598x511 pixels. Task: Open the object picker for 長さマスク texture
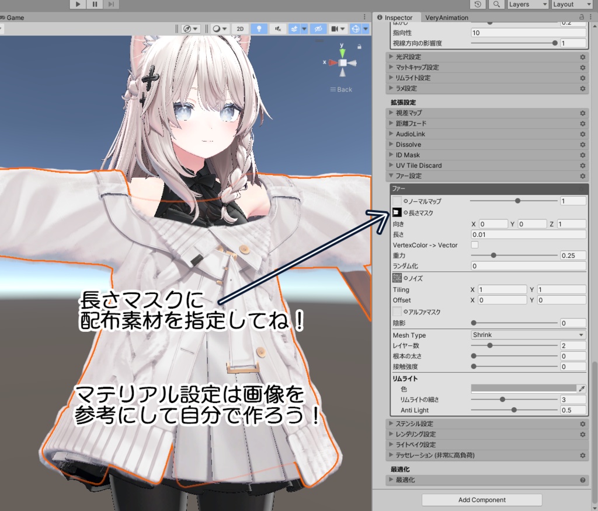(x=405, y=212)
